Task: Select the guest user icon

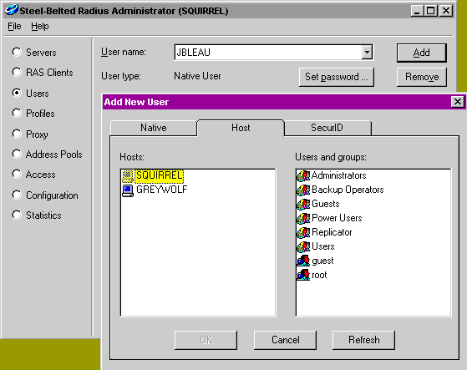Action: coord(303,261)
